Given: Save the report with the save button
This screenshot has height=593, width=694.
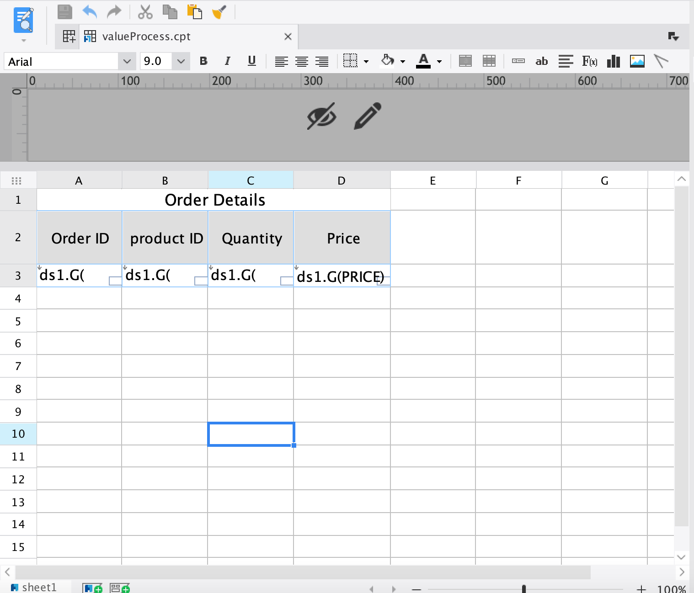Looking at the screenshot, I should (x=64, y=12).
